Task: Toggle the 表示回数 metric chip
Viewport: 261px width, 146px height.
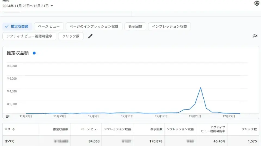Action: (x=135, y=26)
